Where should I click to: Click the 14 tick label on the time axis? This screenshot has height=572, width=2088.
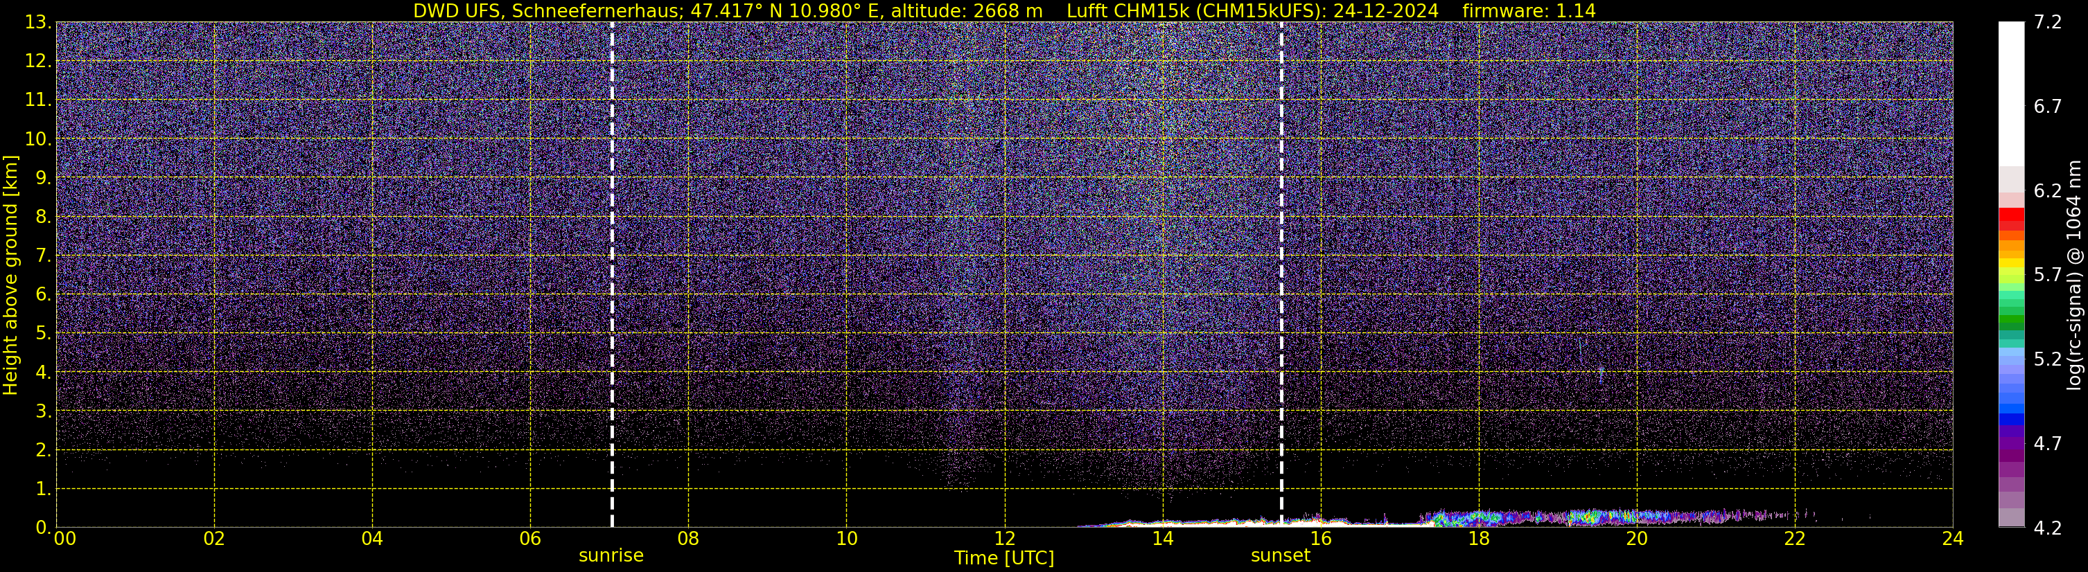point(1162,539)
